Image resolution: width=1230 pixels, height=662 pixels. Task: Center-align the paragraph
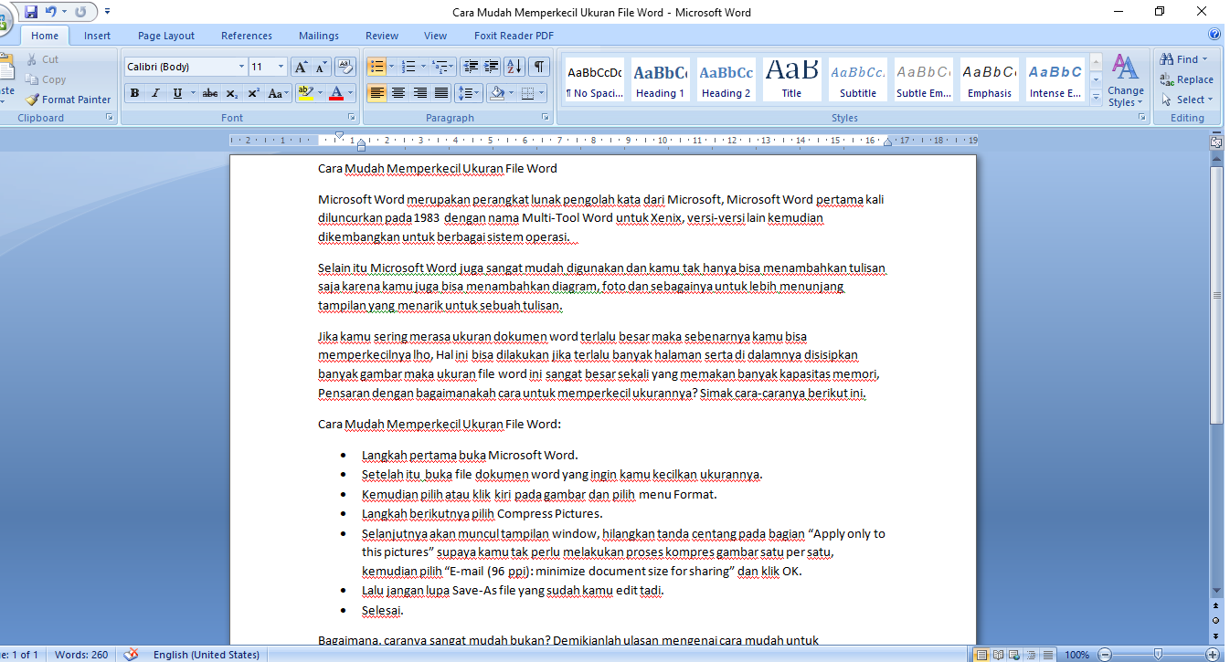click(398, 93)
